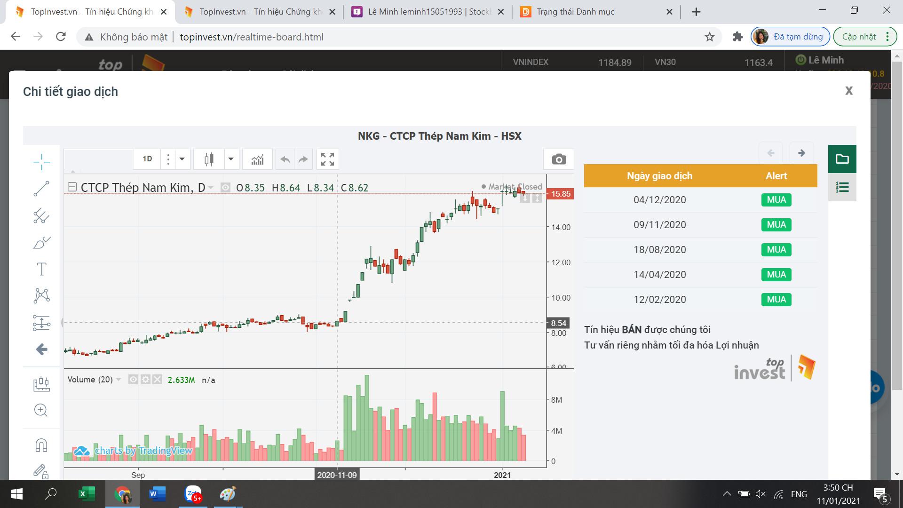Switch to Trạng thái Danh mục tab
This screenshot has height=508, width=903.
pos(575,12)
